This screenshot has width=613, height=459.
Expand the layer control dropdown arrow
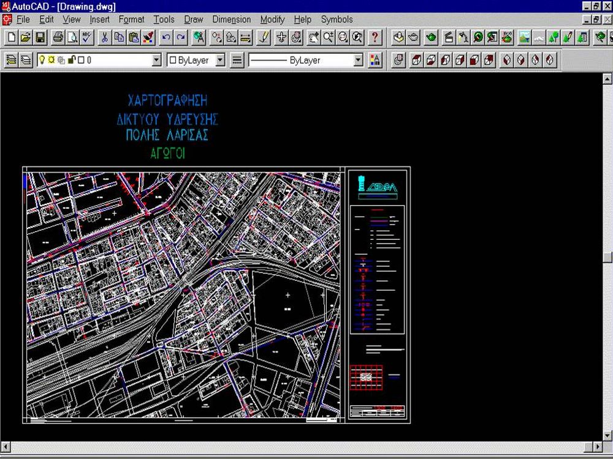tap(156, 60)
